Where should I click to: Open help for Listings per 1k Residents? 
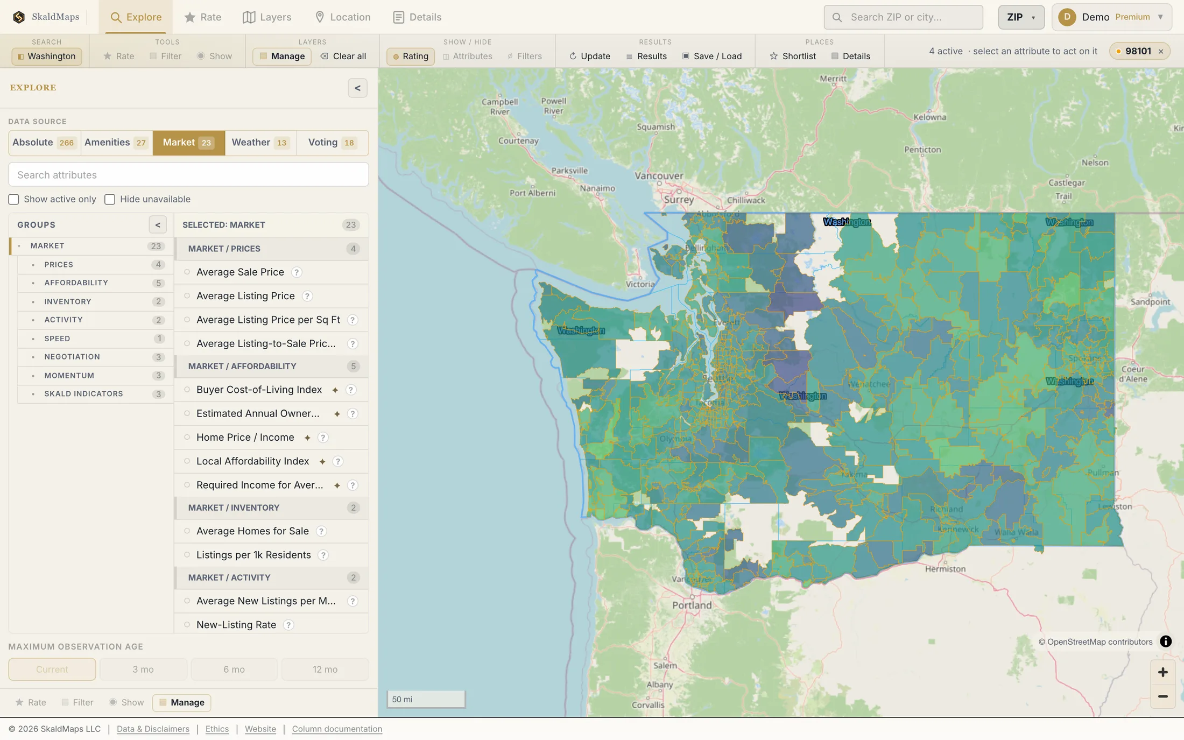tap(323, 555)
